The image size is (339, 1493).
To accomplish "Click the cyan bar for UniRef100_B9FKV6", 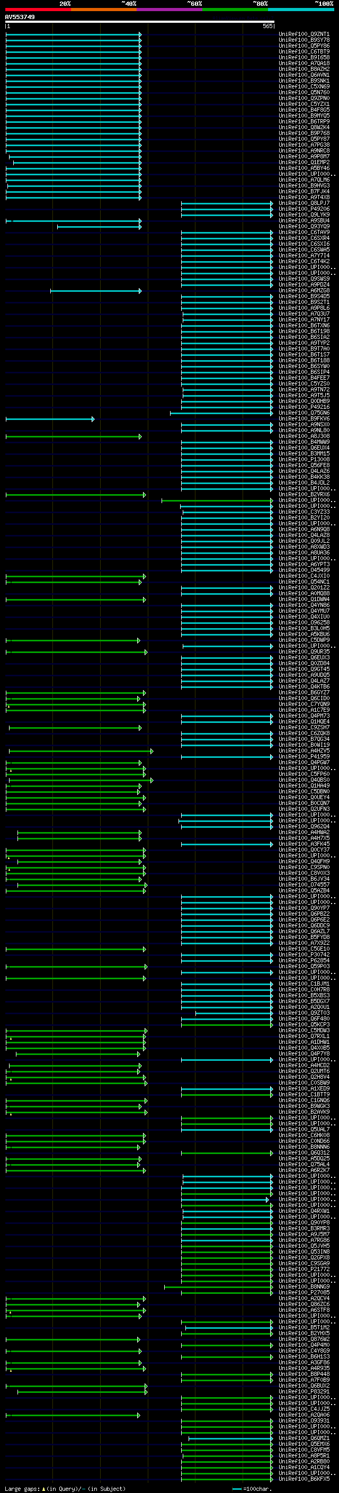I will 50,419.
